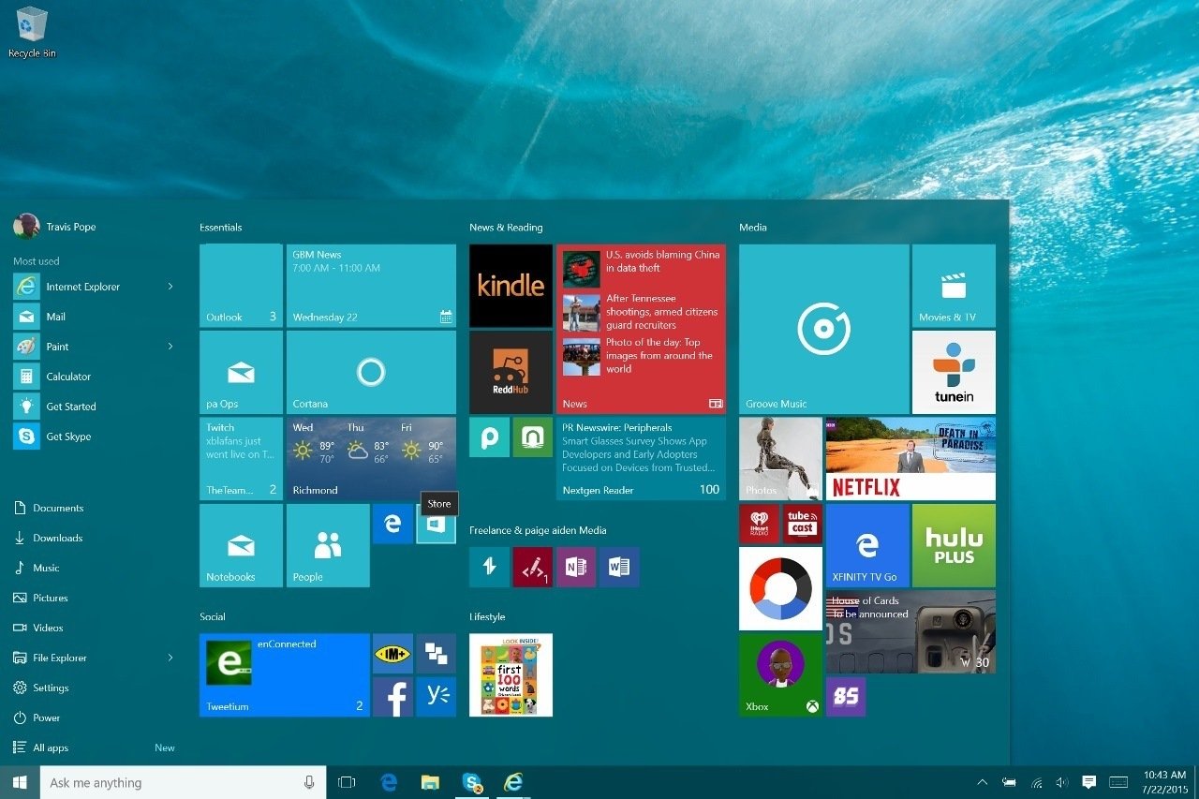Viewport: 1199px width, 799px height.
Task: Click the Ask me anything search box
Action: [x=184, y=782]
